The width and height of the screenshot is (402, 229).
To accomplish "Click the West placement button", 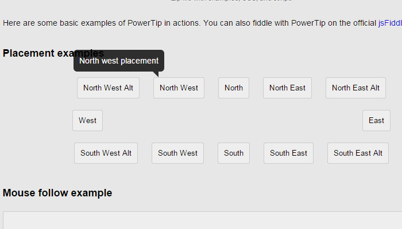I will click(x=87, y=121).
